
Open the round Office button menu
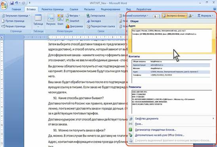coord(4,5)
